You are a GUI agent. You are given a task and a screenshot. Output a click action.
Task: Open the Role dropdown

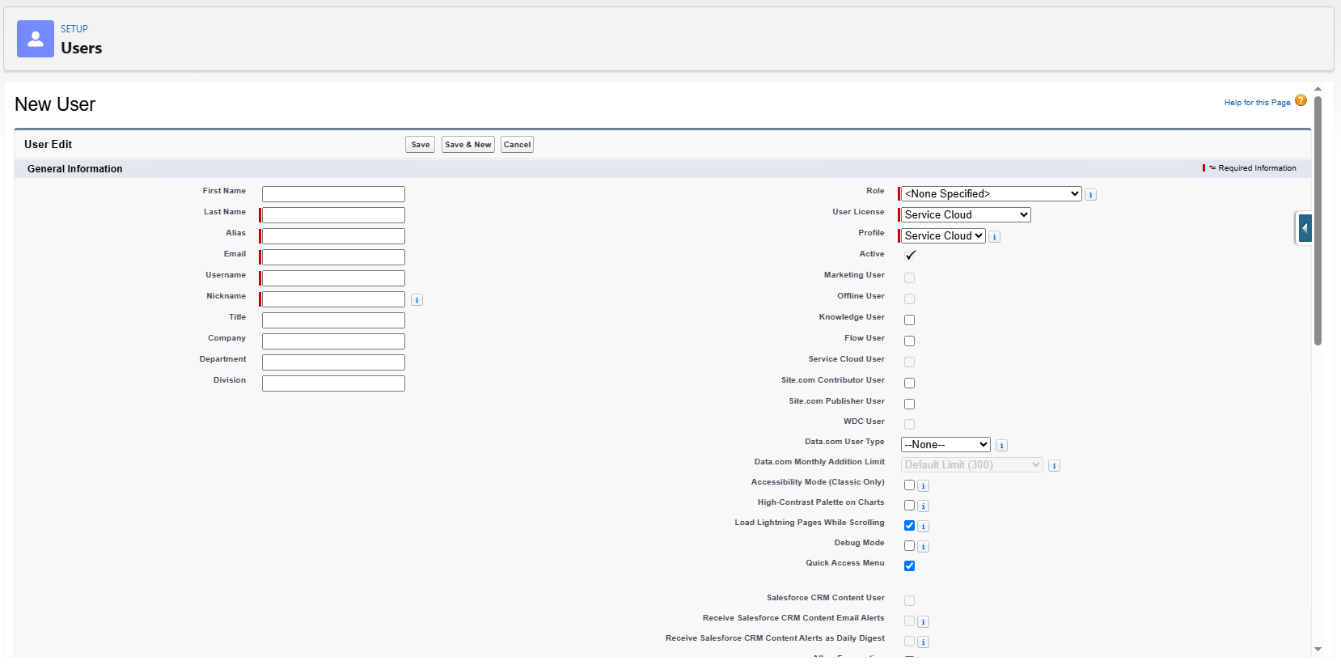tap(991, 194)
